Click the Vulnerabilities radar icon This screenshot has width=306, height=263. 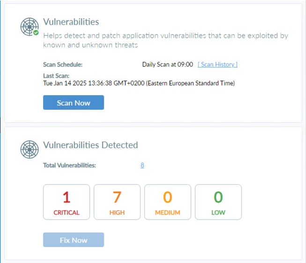tap(30, 27)
